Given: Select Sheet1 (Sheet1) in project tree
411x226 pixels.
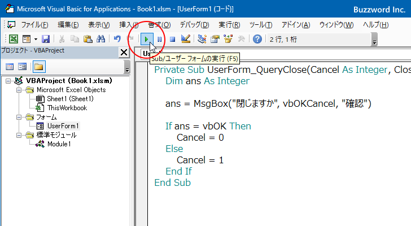Looking at the screenshot, I should point(70,98).
